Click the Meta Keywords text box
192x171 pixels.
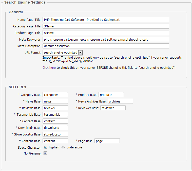[x=106, y=39]
